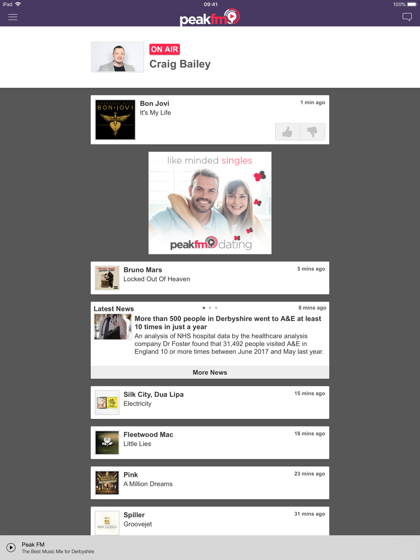Select the third news carousel dot
Image resolution: width=420 pixels, height=560 pixels.
pyautogui.click(x=216, y=308)
